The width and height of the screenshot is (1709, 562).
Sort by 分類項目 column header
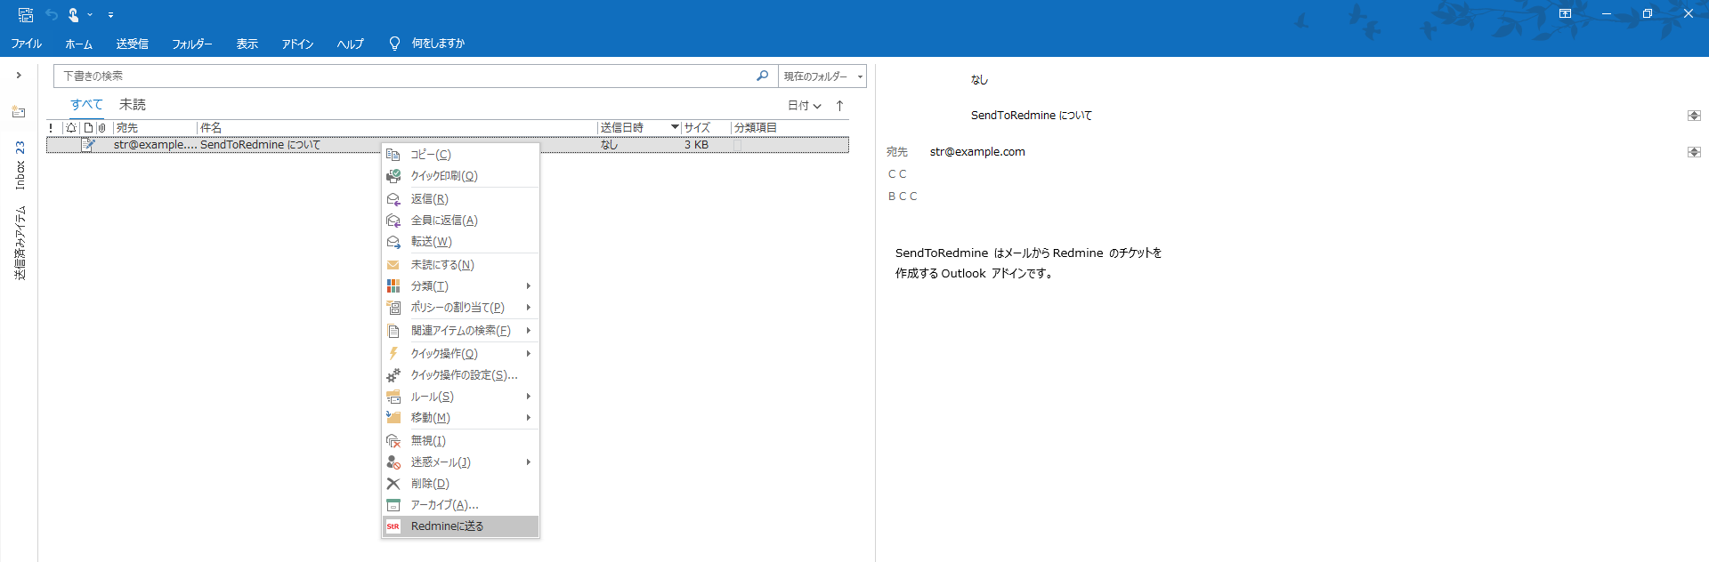[790, 128]
